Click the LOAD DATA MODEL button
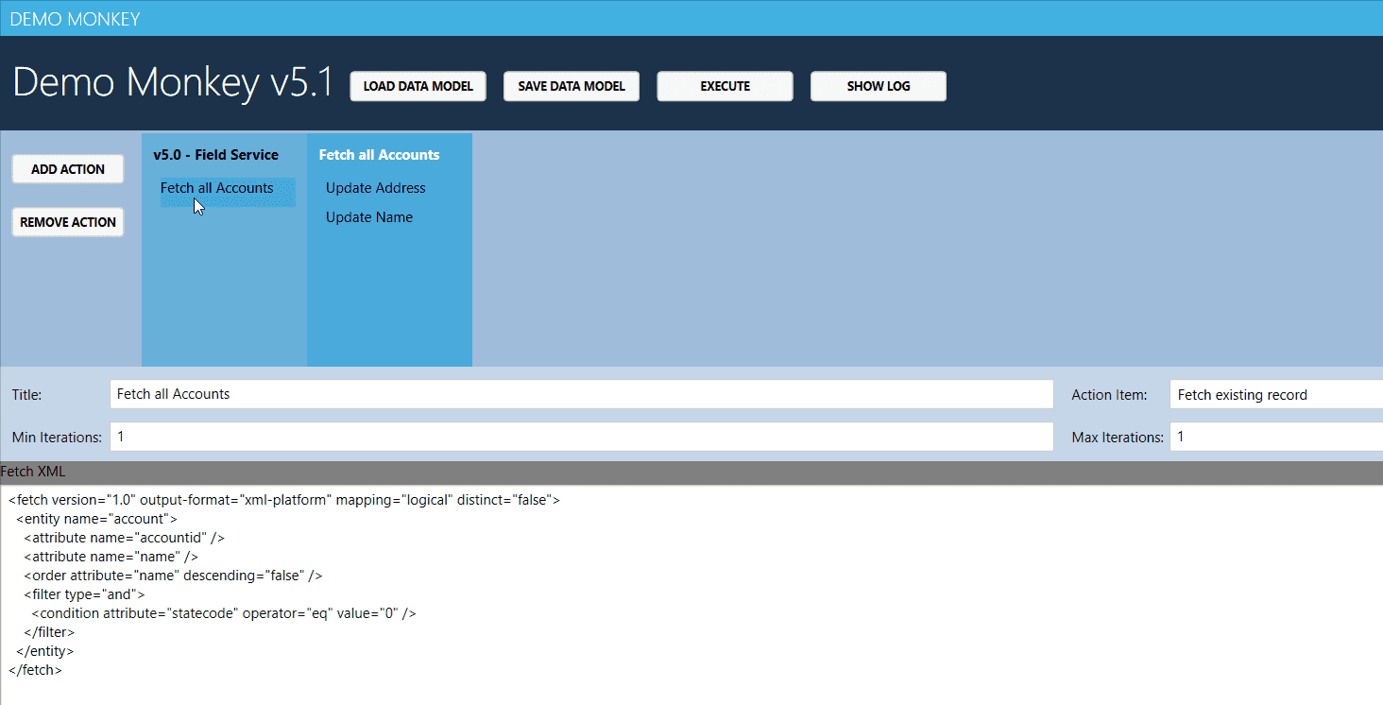1383x705 pixels. [418, 86]
